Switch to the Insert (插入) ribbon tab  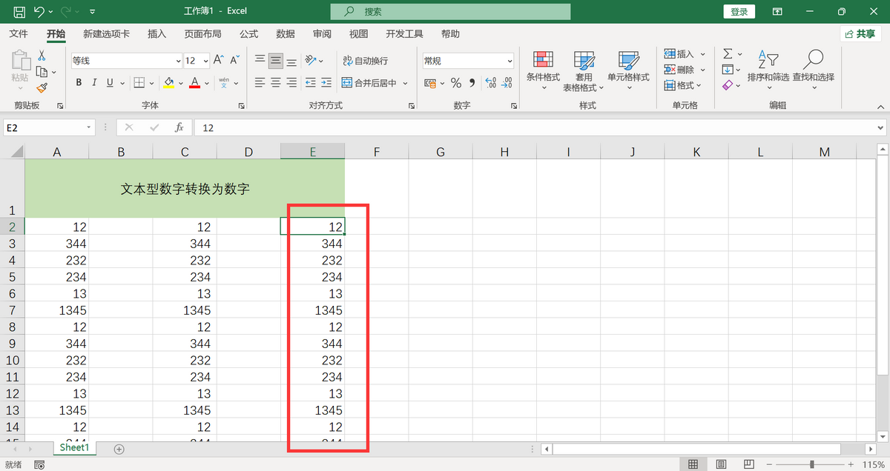[x=157, y=34]
